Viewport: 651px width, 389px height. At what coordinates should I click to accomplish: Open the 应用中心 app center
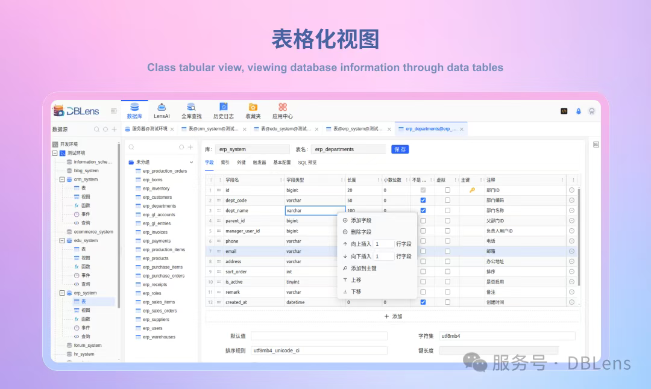pyautogui.click(x=281, y=110)
